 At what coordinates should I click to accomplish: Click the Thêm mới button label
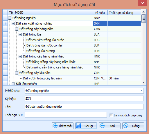click(65, 126)
